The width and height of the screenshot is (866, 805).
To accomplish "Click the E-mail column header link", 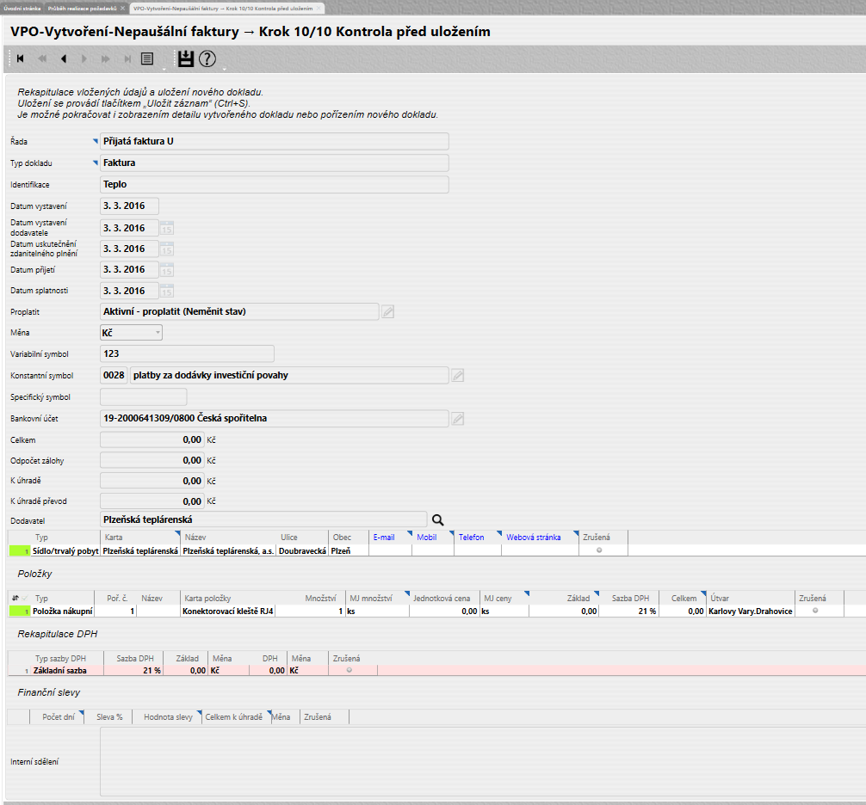I will [384, 538].
